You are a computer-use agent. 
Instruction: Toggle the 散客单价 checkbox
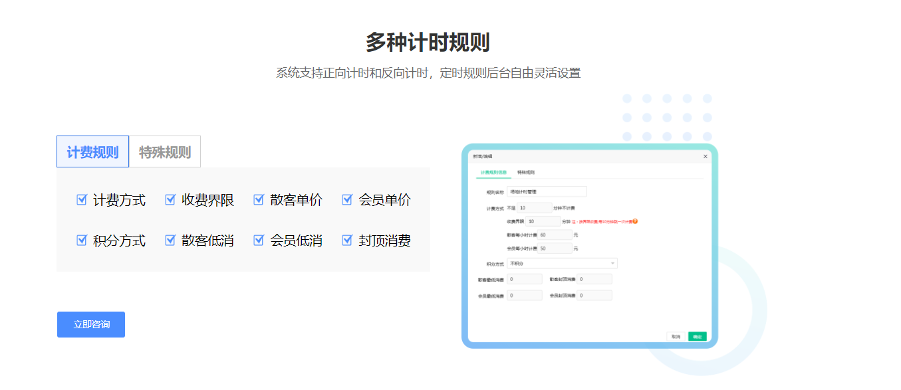[x=259, y=199]
